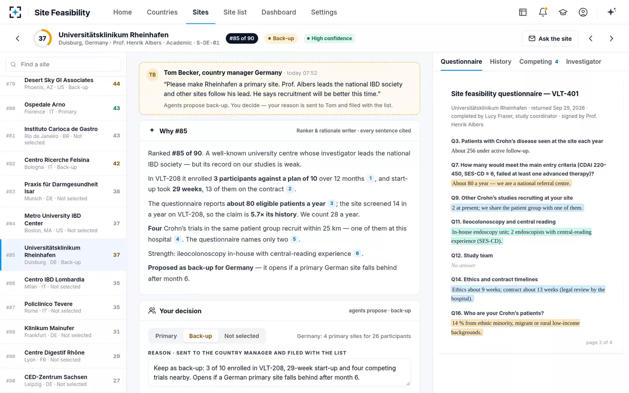The height and width of the screenshot is (393, 629).
Task: Open the user account icon
Action: click(x=583, y=12)
